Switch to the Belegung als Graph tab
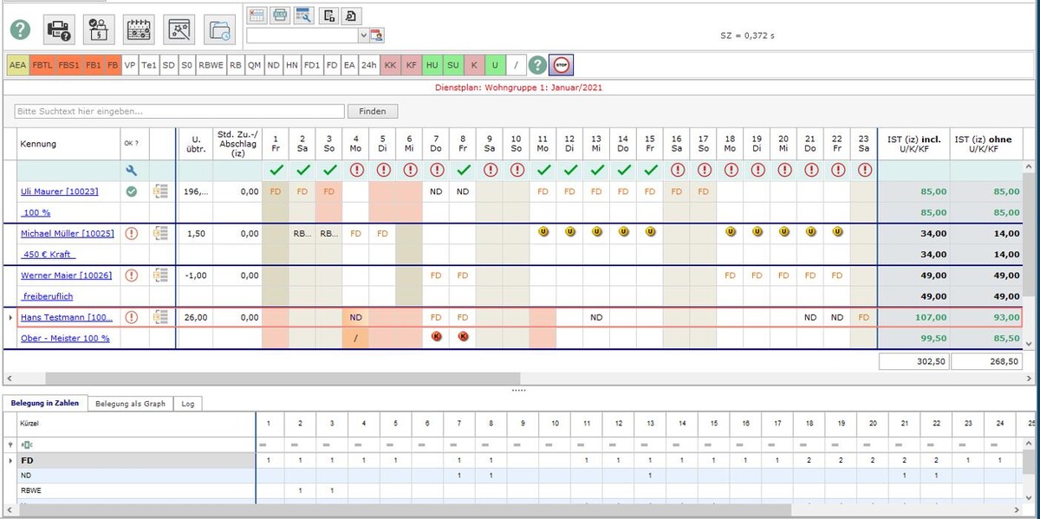The height and width of the screenshot is (519, 1040). (x=130, y=404)
